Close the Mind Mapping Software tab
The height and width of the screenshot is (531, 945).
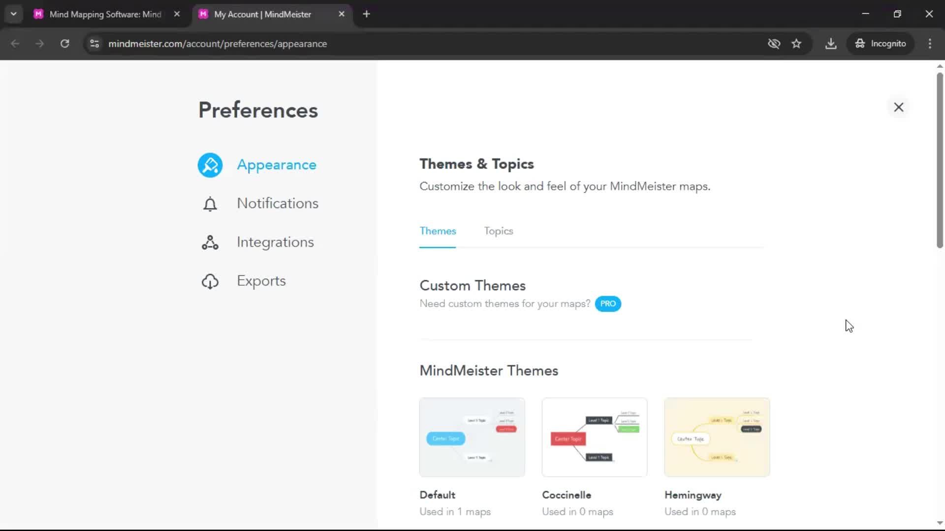[x=177, y=14]
